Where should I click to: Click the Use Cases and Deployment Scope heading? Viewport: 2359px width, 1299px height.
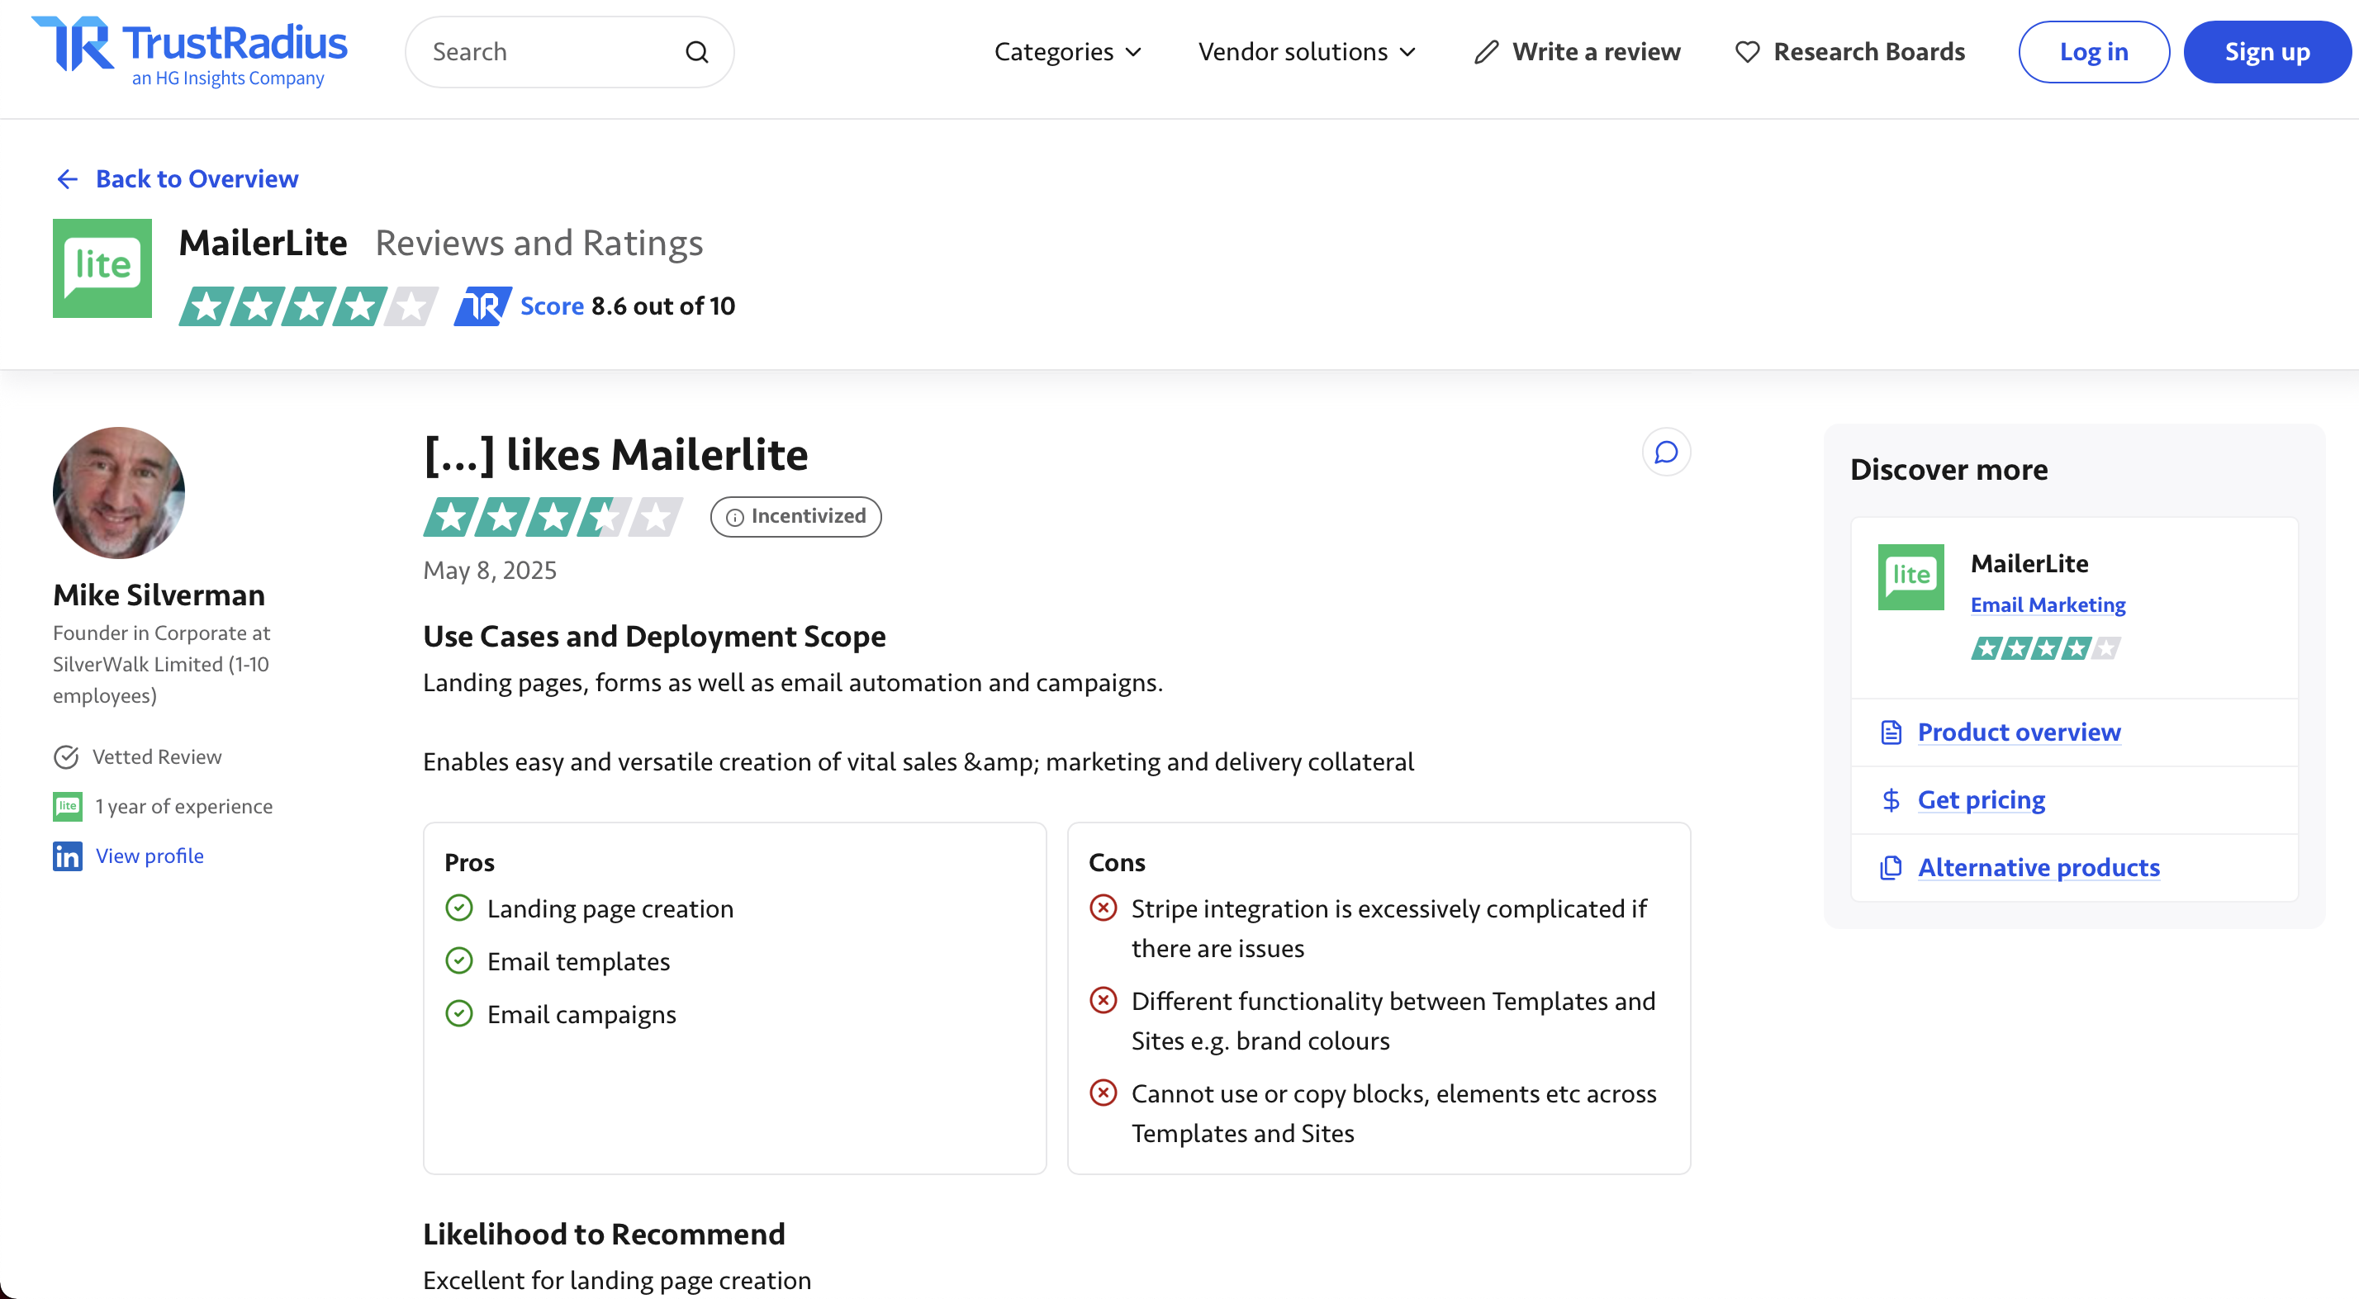click(654, 636)
